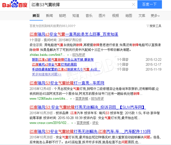
Task: Expand dropdown arrow beside www.12365auto.com link
Action: click(x=71, y=99)
